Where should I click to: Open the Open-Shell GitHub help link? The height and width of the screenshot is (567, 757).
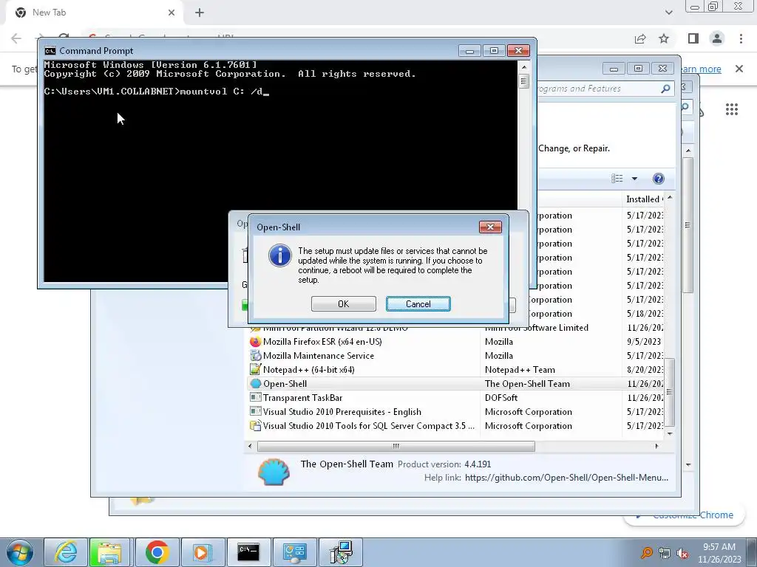tap(567, 478)
